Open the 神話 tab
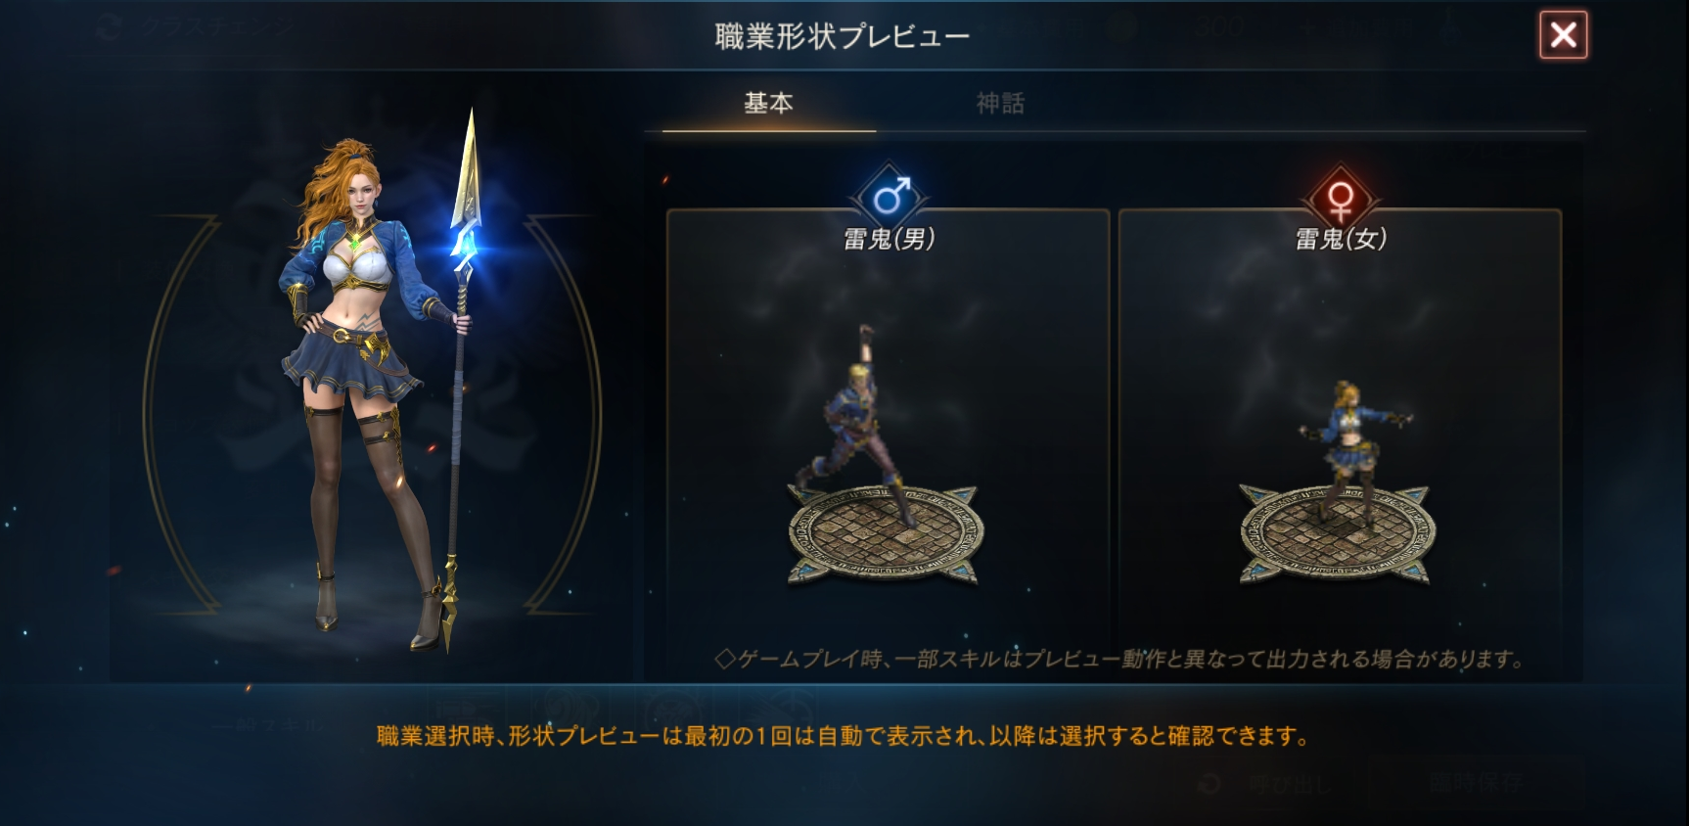The image size is (1689, 826). (x=1000, y=104)
